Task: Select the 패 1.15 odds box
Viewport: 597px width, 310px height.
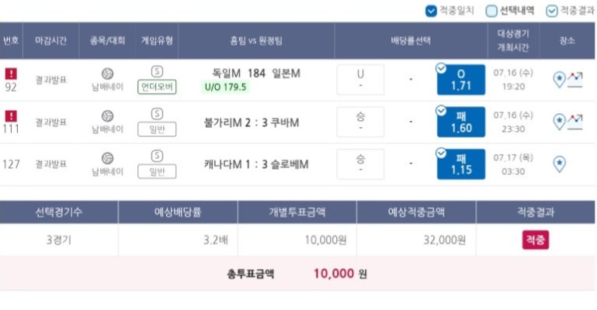Action: pyautogui.click(x=461, y=164)
